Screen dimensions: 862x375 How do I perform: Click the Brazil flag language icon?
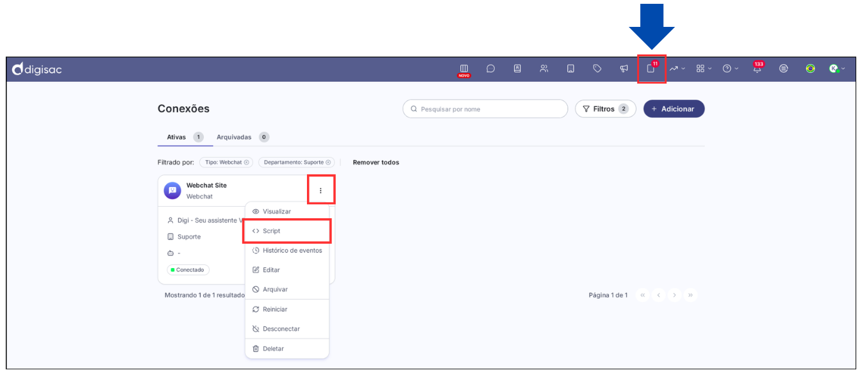pos(810,68)
